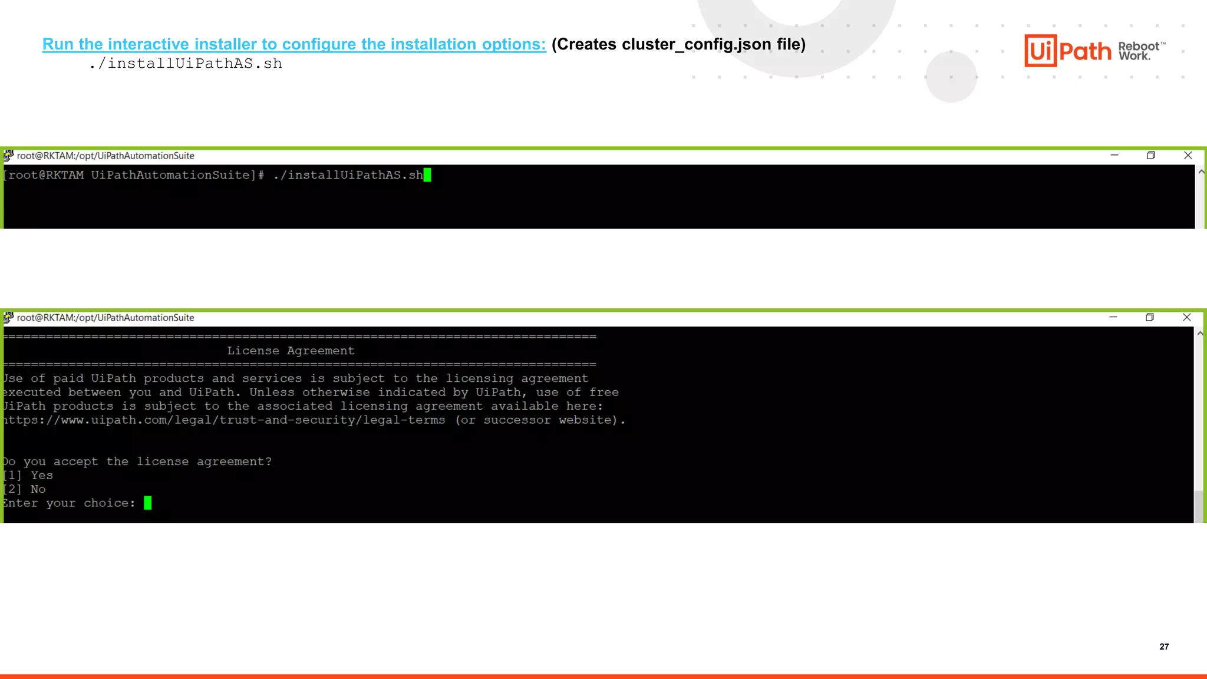This screenshot has height=679, width=1207.
Task: Click the scroll-up arrow of the top terminal
Action: pos(1201,172)
